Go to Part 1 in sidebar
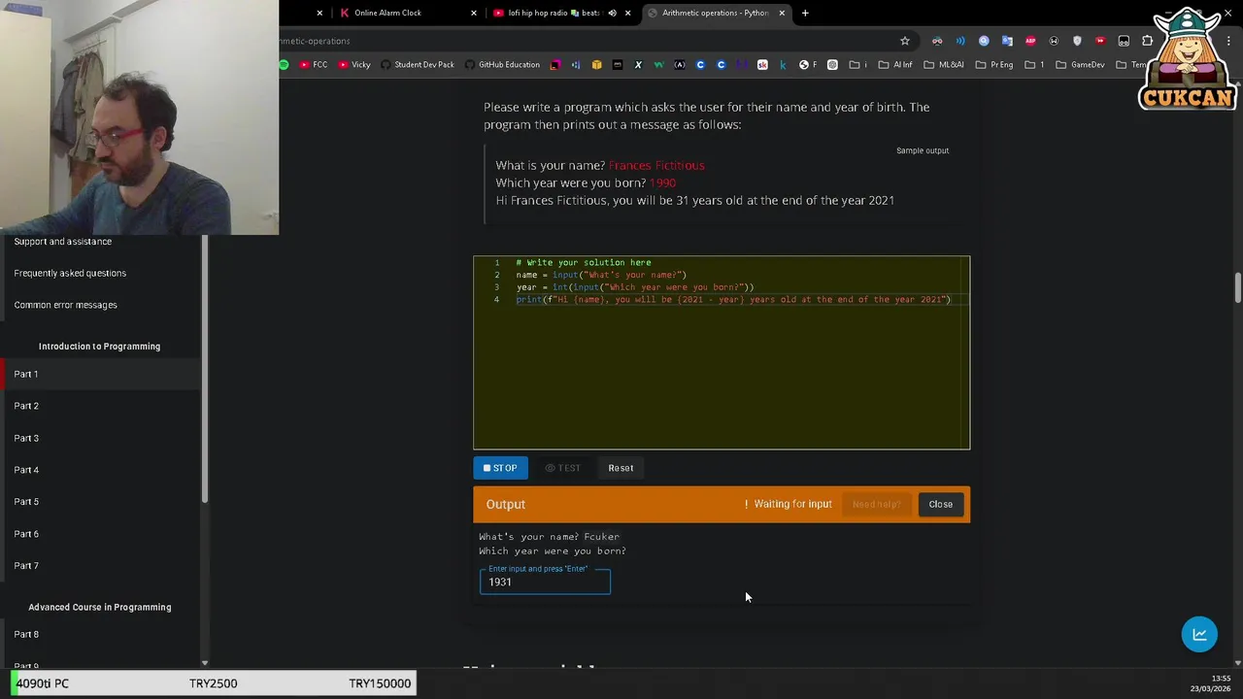 [x=26, y=374]
